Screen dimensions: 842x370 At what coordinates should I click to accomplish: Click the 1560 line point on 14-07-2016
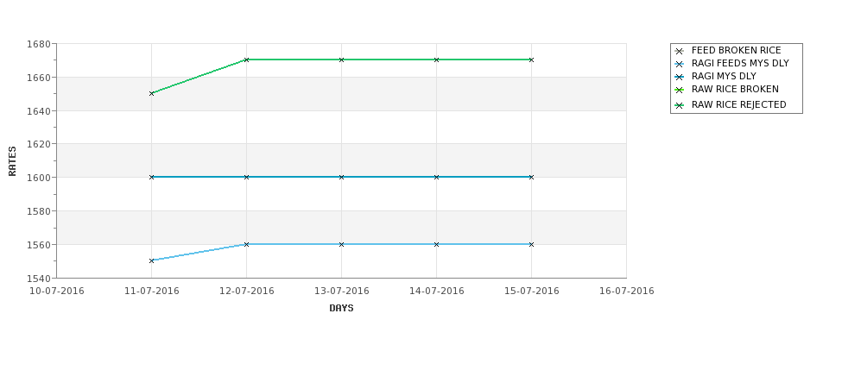coord(437,244)
